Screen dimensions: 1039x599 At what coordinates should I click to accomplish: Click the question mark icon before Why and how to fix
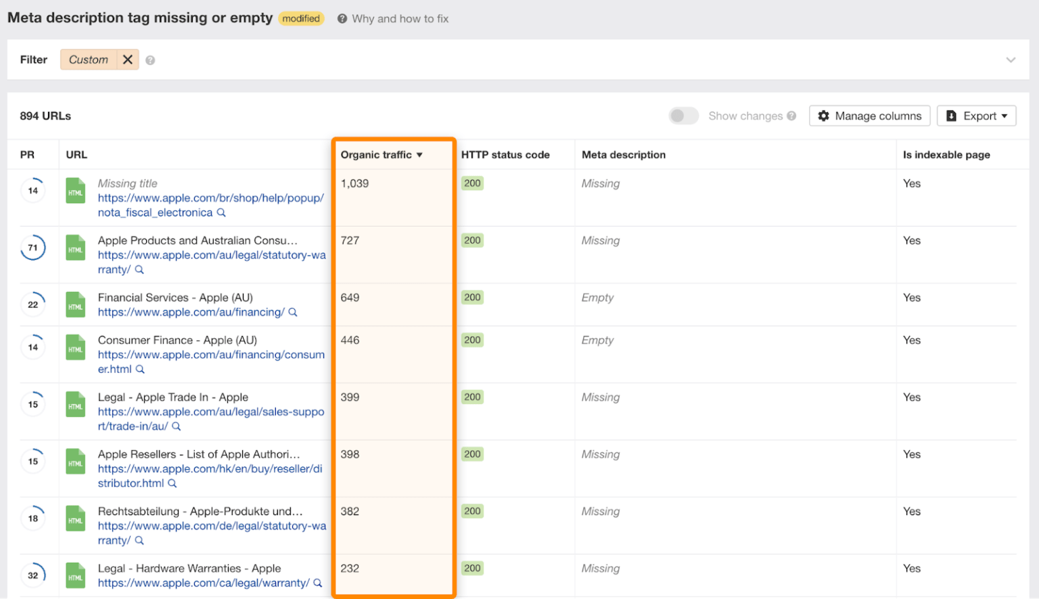[x=341, y=18]
